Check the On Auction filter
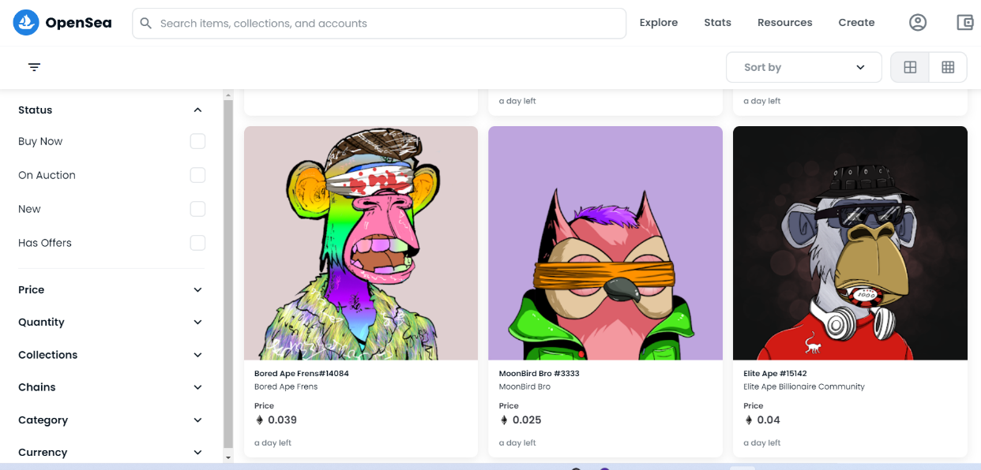The width and height of the screenshot is (981, 470). [x=197, y=175]
